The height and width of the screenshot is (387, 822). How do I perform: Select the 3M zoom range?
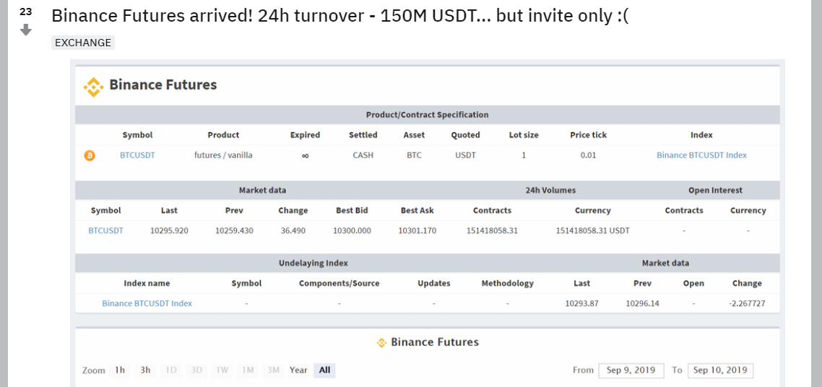point(273,370)
